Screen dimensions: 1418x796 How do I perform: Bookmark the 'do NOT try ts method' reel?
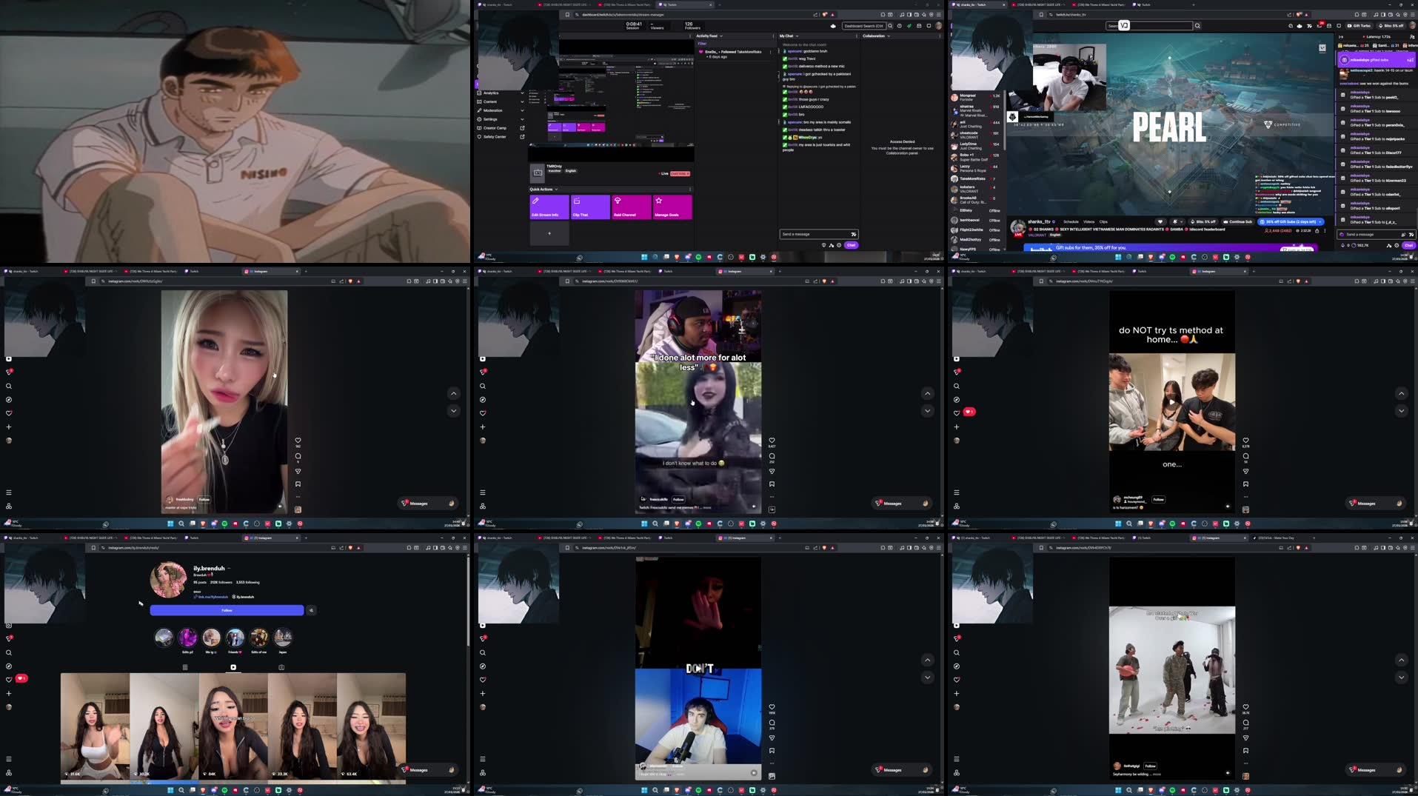pos(1245,484)
